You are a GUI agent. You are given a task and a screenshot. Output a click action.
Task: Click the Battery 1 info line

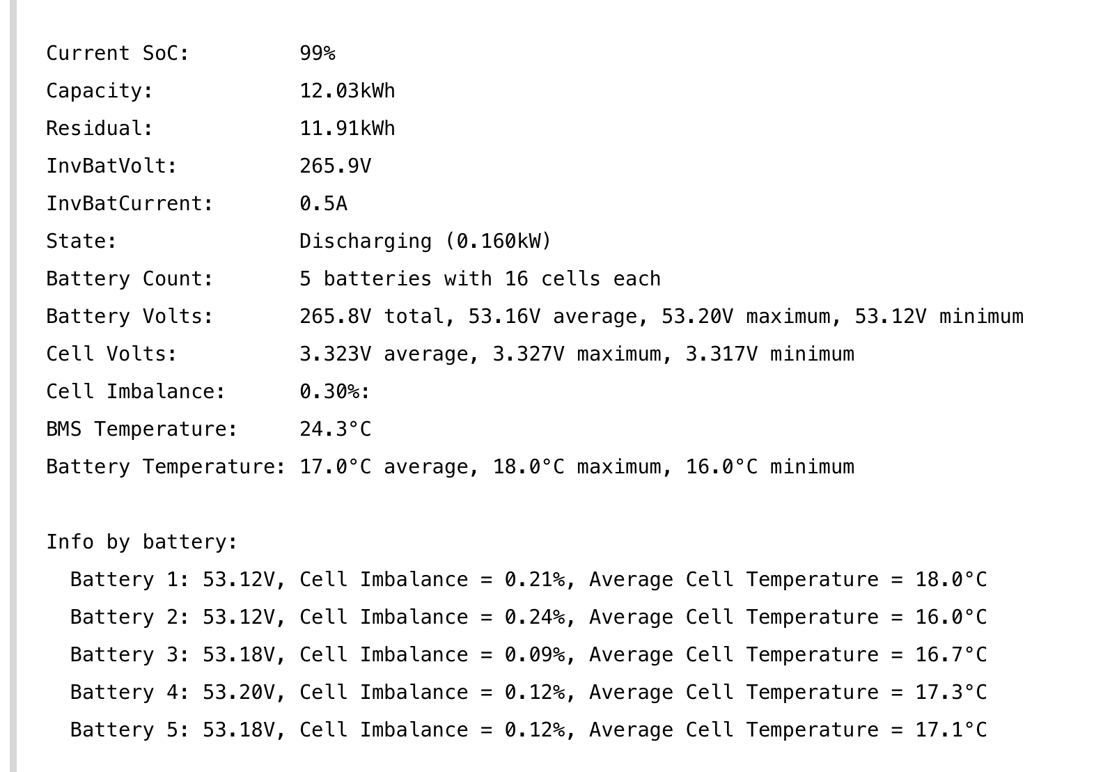point(528,580)
